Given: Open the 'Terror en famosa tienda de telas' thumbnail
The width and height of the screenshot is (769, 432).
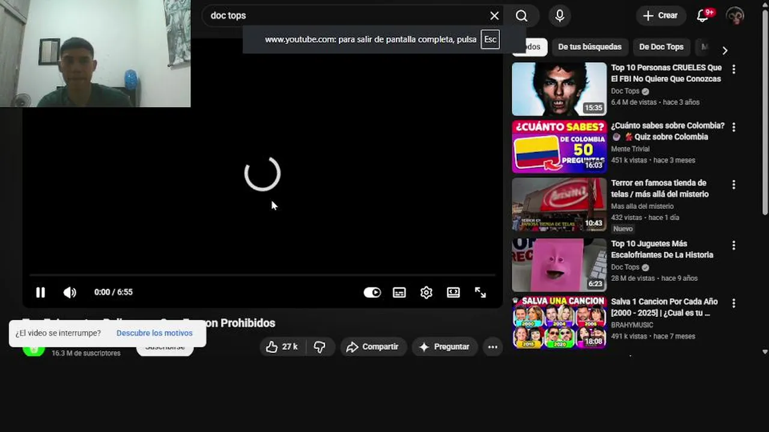Looking at the screenshot, I should tap(559, 204).
